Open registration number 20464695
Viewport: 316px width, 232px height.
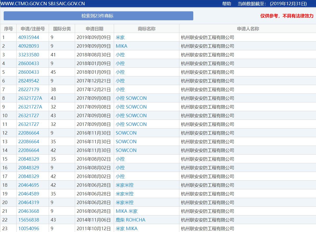pos(29,185)
